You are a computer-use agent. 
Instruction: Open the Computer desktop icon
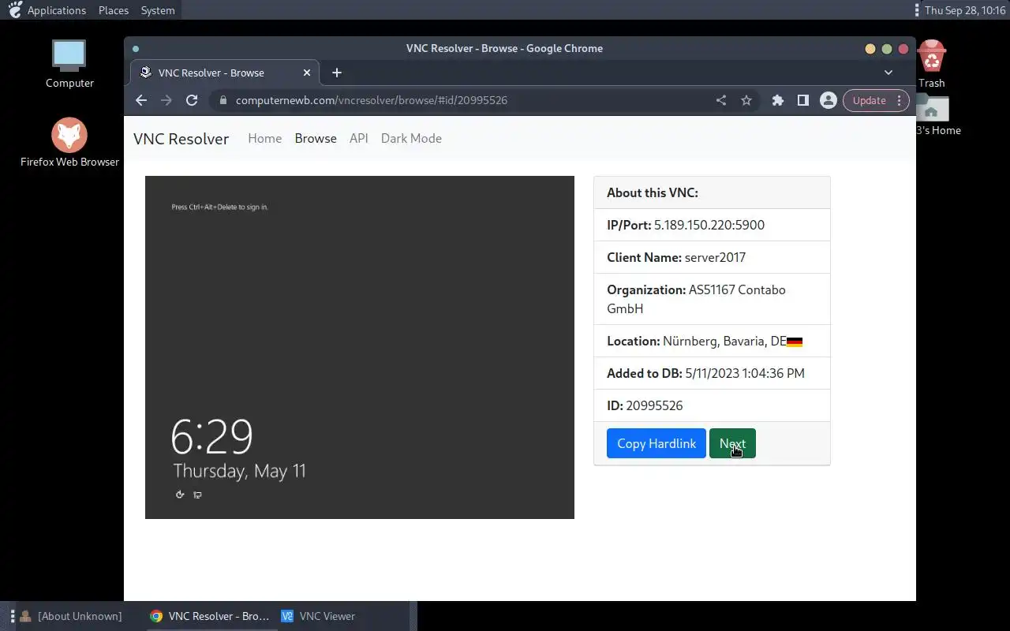coord(69,63)
